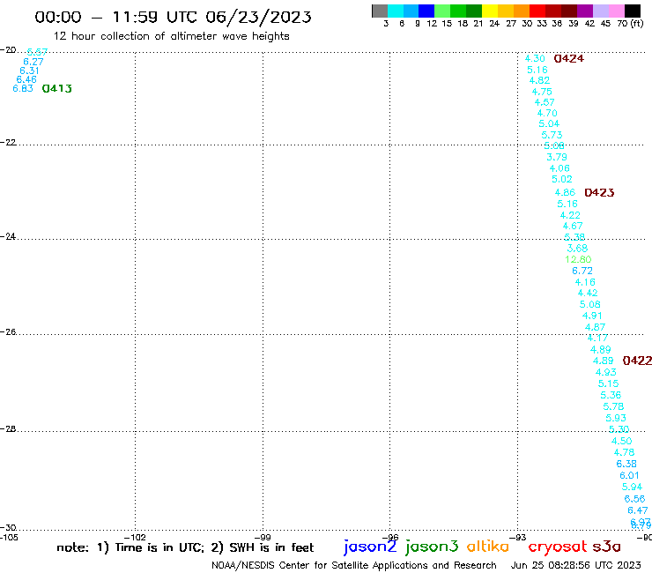Click the 5.73 wave height value
652x573 pixels.
point(552,135)
